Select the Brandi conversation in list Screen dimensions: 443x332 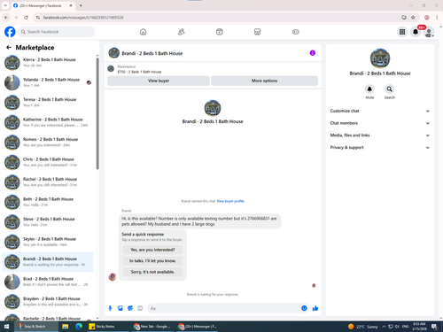(48, 262)
